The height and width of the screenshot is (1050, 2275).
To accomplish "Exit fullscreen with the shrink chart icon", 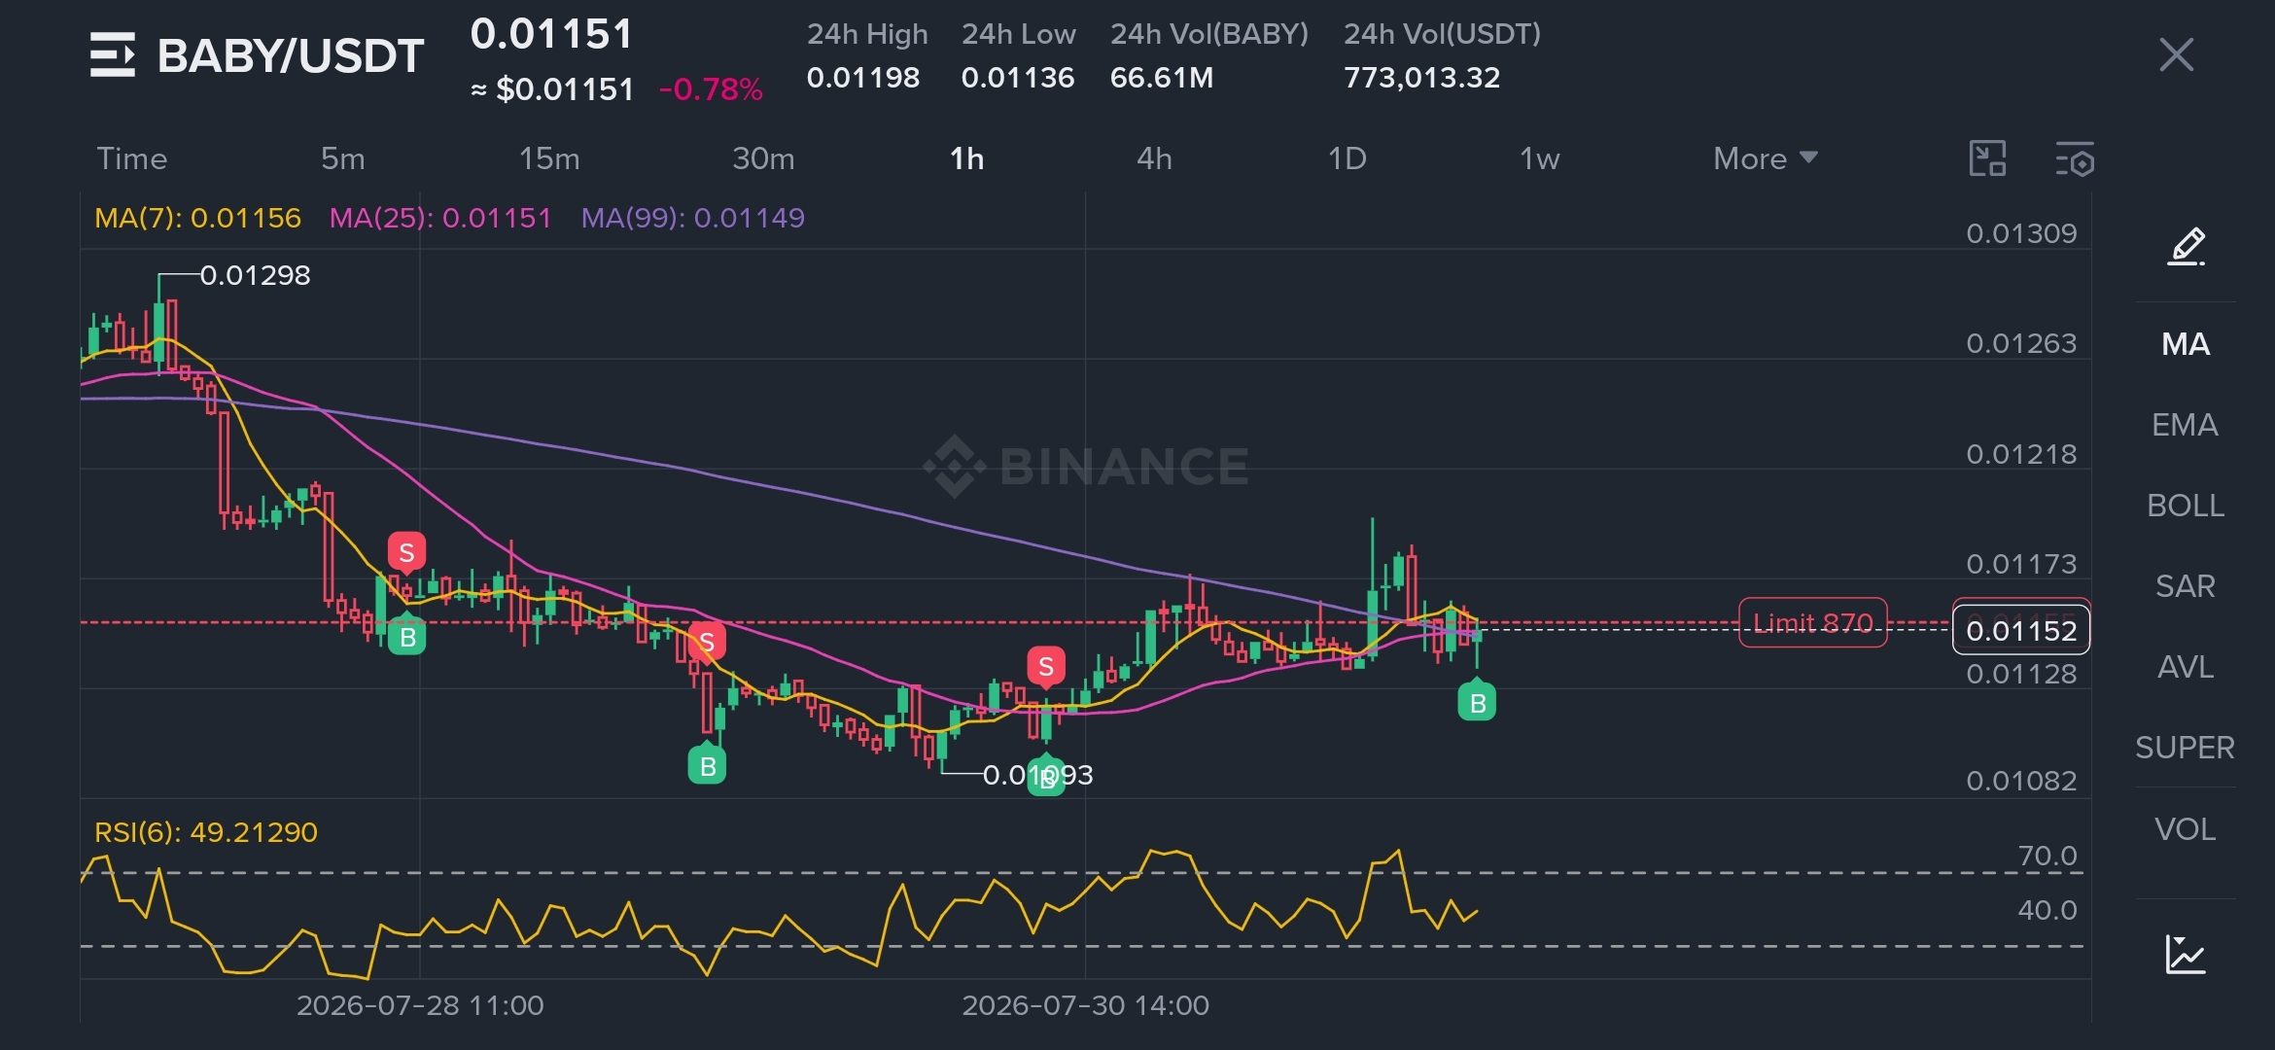I will [x=1987, y=158].
